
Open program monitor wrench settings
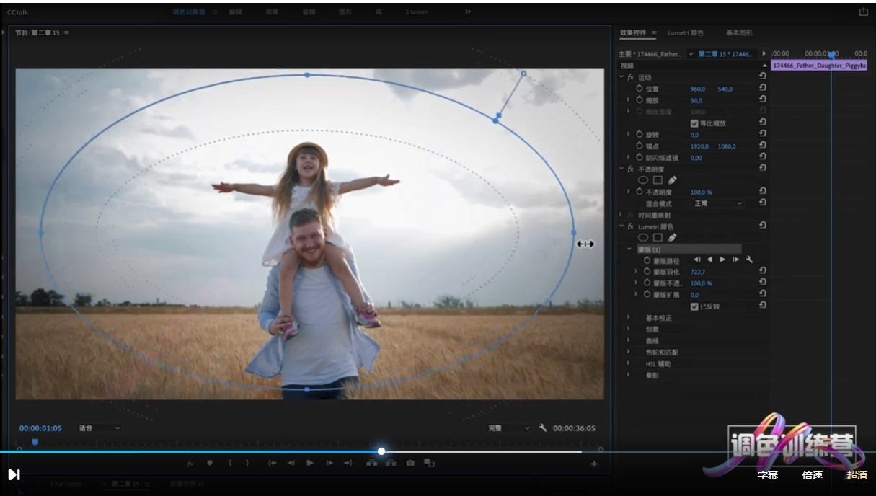543,428
